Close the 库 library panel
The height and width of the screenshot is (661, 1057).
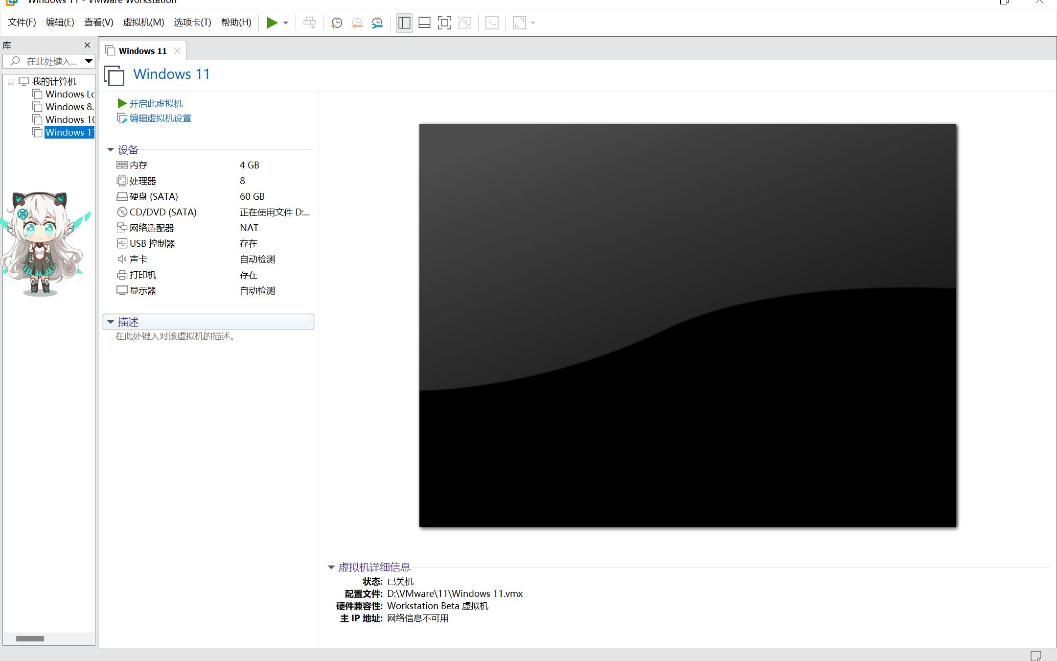point(88,45)
